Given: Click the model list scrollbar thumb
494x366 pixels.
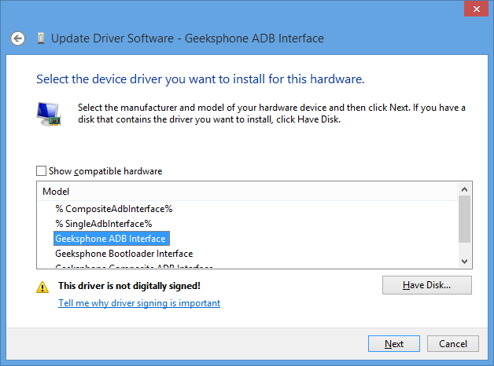Looking at the screenshot, I should 464,219.
